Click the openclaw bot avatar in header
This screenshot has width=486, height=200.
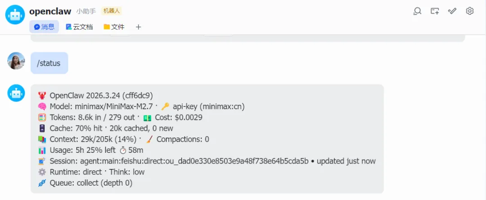(15, 15)
